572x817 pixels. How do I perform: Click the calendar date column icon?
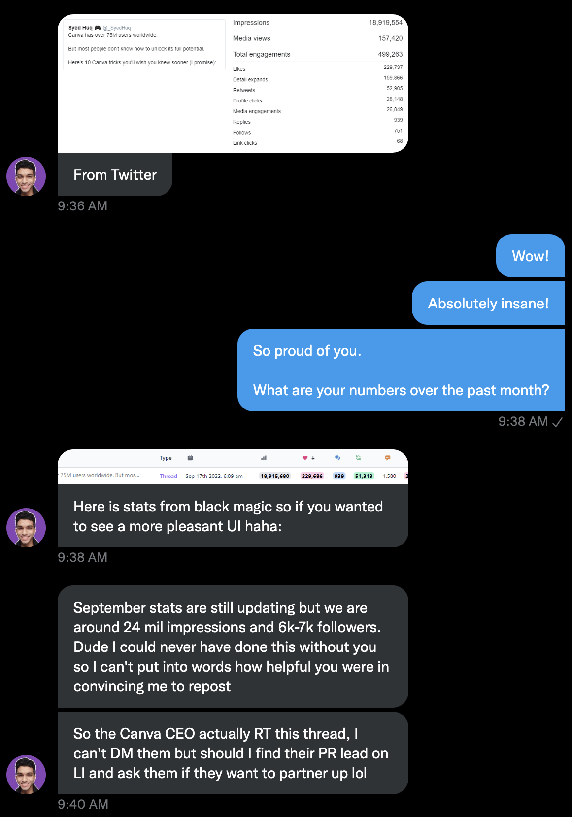click(190, 458)
